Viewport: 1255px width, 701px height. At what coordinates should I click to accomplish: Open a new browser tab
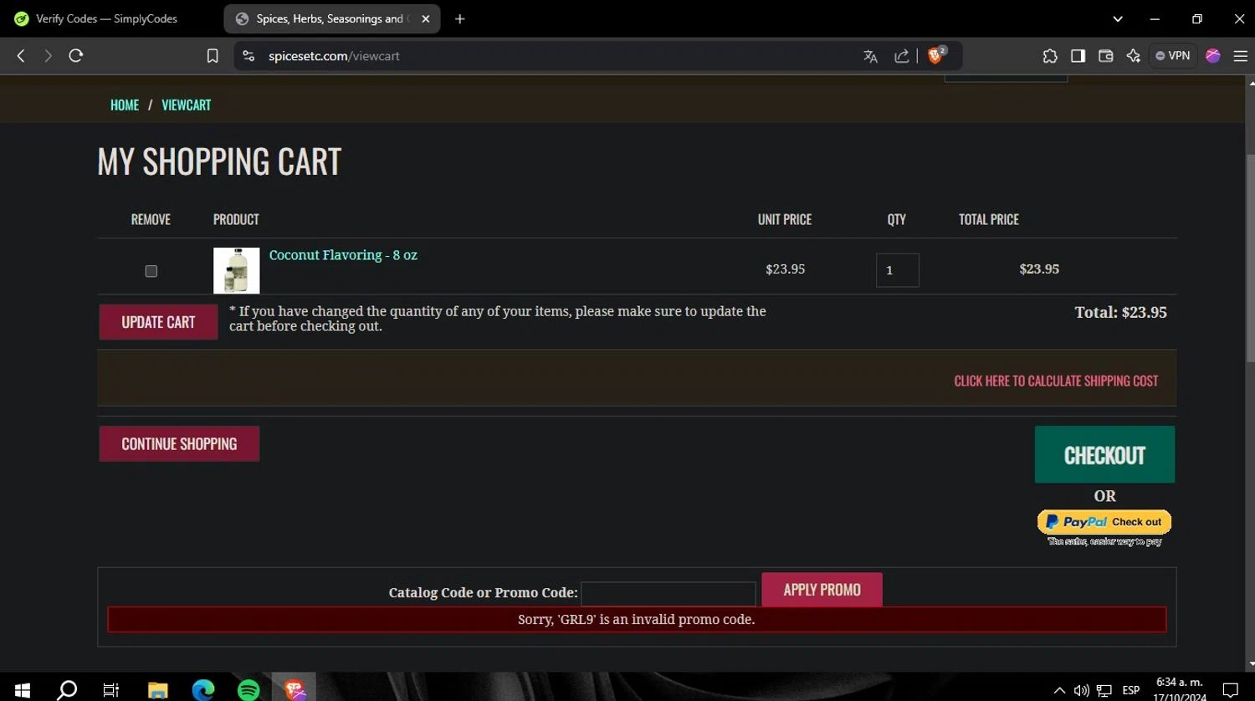pos(459,18)
